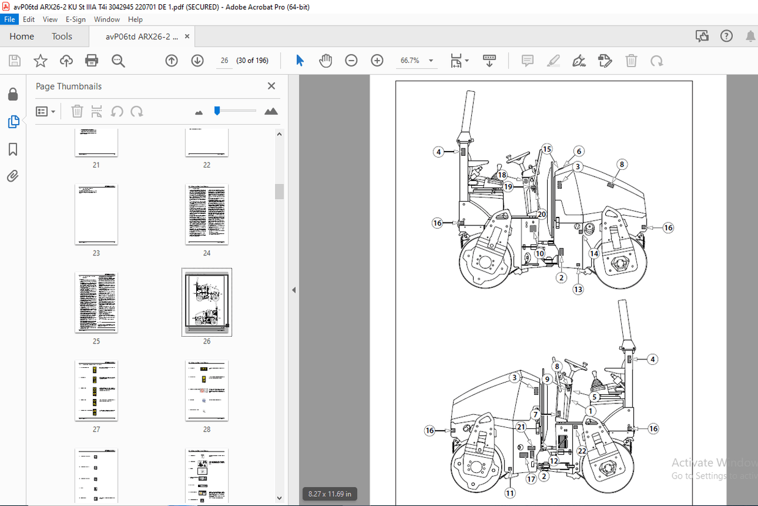Viewport: 758px width, 506px height.
Task: Activate the Selection tool arrow
Action: [x=299, y=61]
